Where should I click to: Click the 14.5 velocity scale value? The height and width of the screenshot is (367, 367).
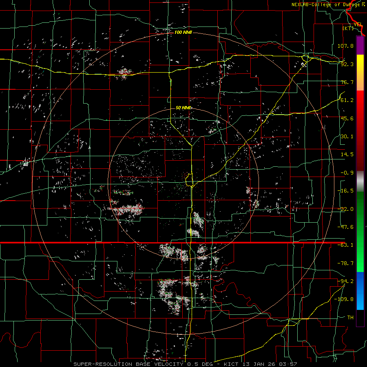[x=347, y=155]
